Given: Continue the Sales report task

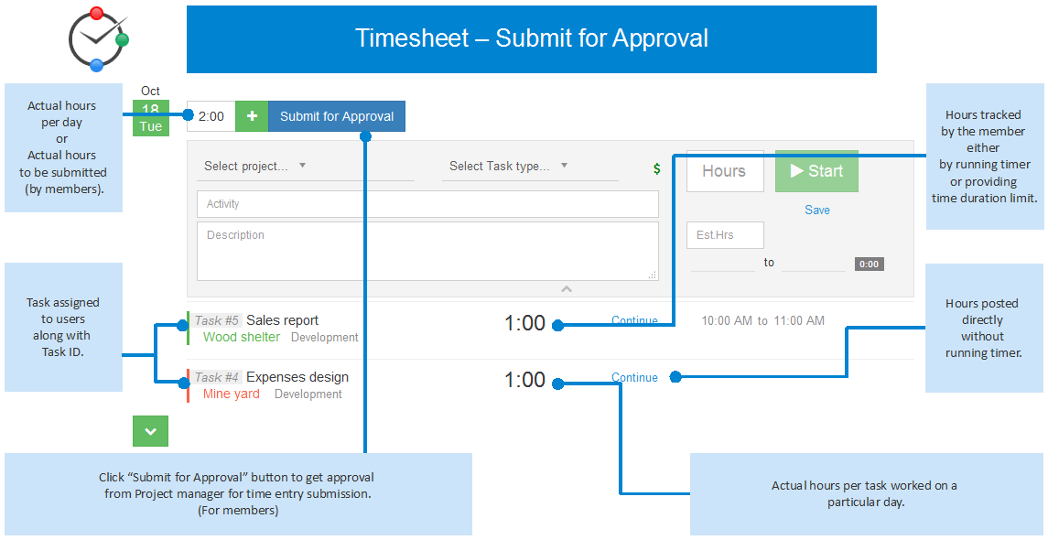Looking at the screenshot, I should (634, 320).
